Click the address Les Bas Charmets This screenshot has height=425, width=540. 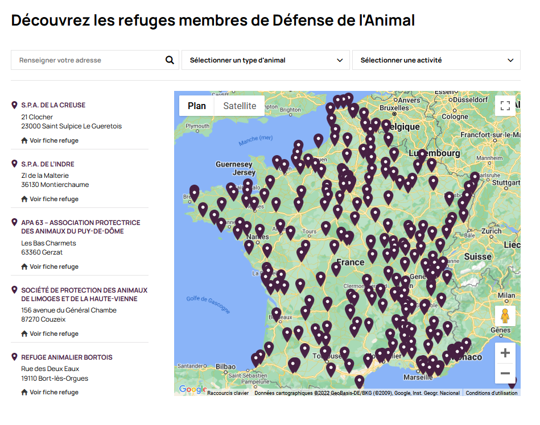point(48,243)
